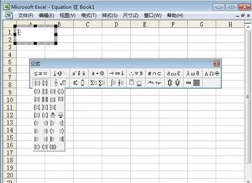The image size is (252, 183).
Task: Insert double vertical bars template
Action: click(x=45, y=99)
